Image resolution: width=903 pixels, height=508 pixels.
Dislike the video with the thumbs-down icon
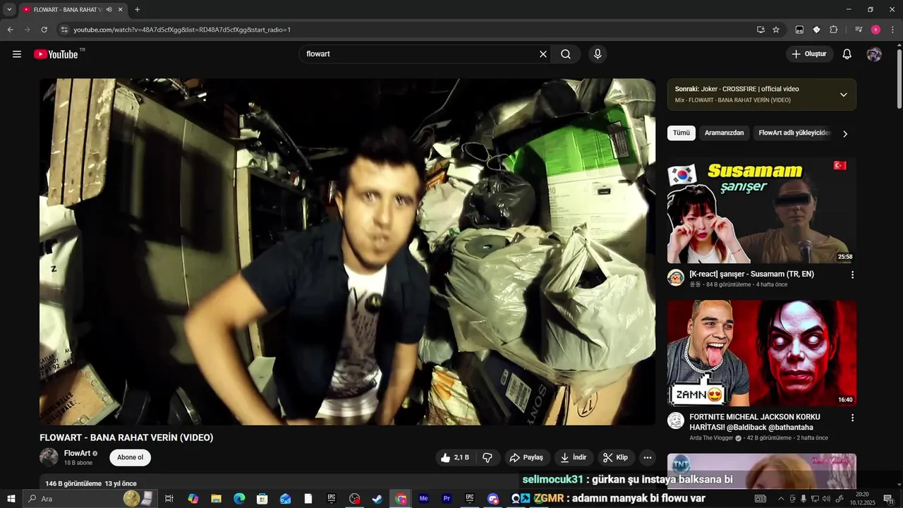point(487,458)
